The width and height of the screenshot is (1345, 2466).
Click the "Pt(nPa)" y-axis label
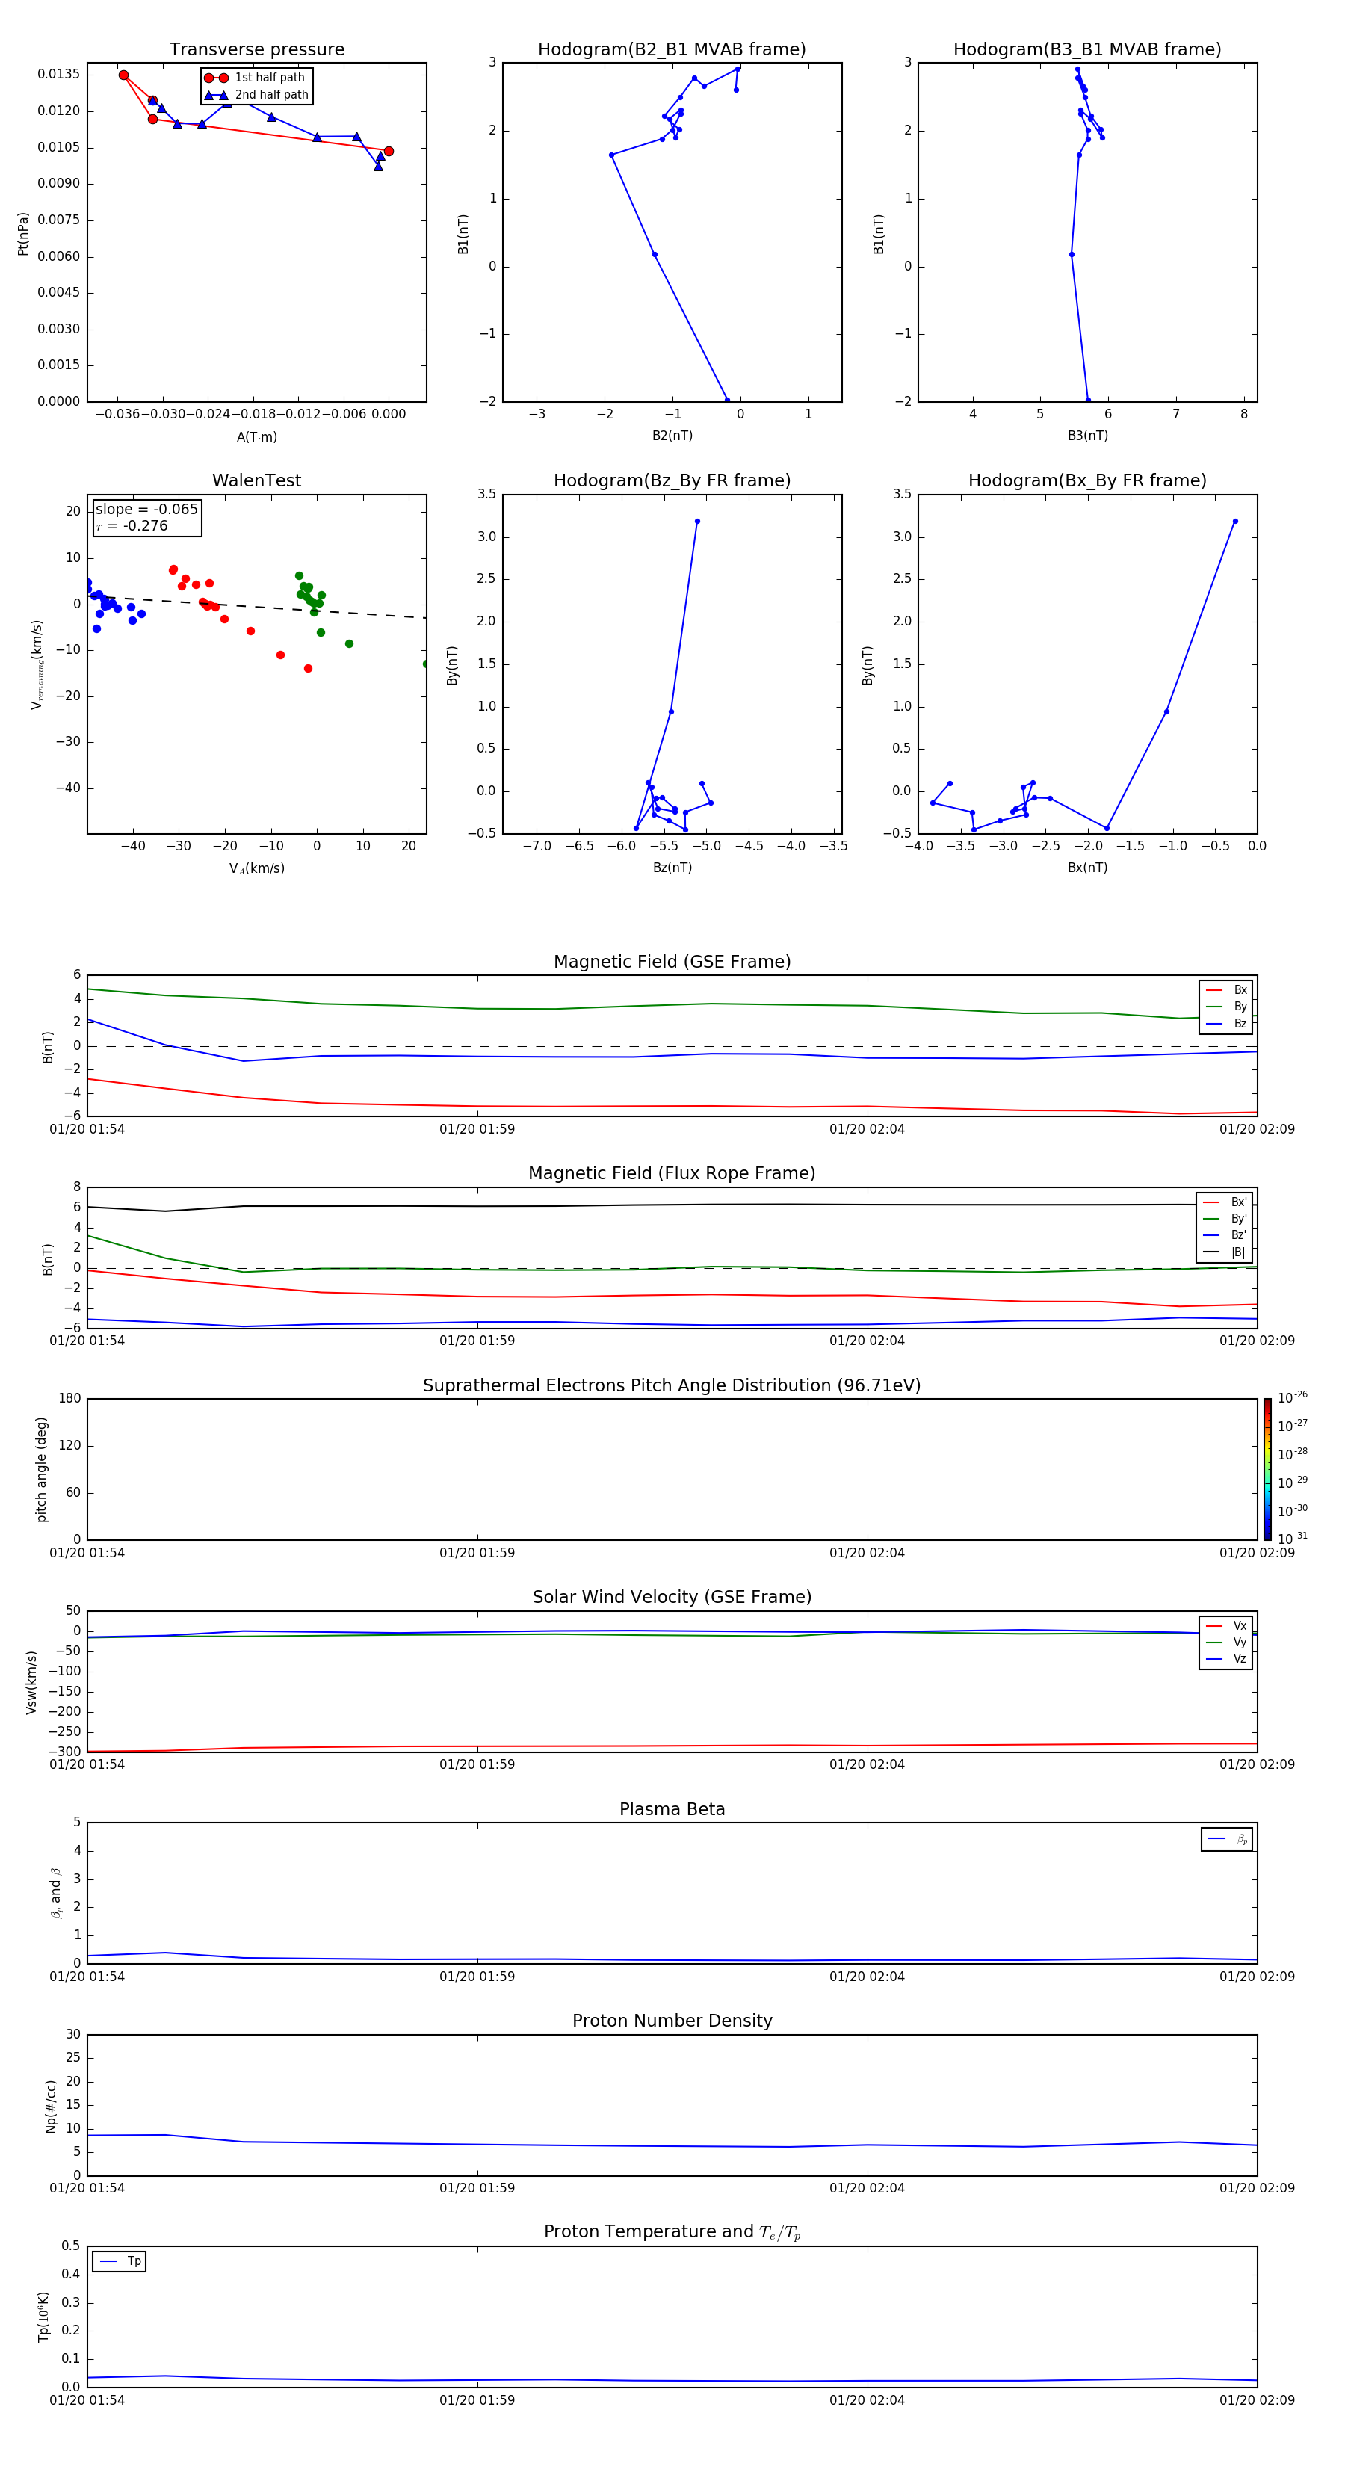23,234
